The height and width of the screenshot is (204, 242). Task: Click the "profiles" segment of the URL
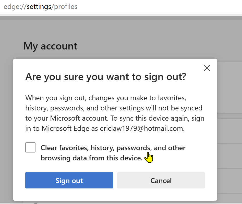[66, 7]
